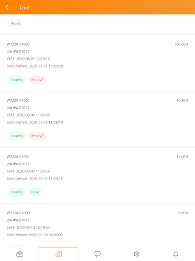
Task: Click Impayé tag on 10.80 € invoice
Action: point(37,136)
